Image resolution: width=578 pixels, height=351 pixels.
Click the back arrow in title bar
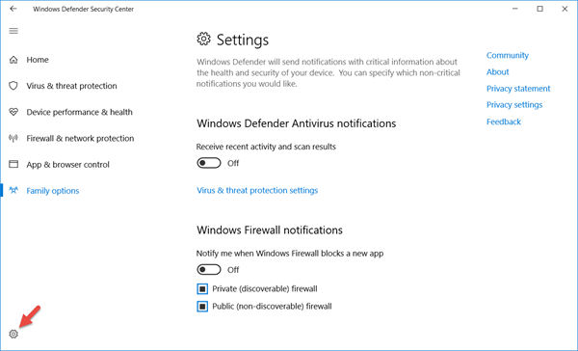click(13, 9)
